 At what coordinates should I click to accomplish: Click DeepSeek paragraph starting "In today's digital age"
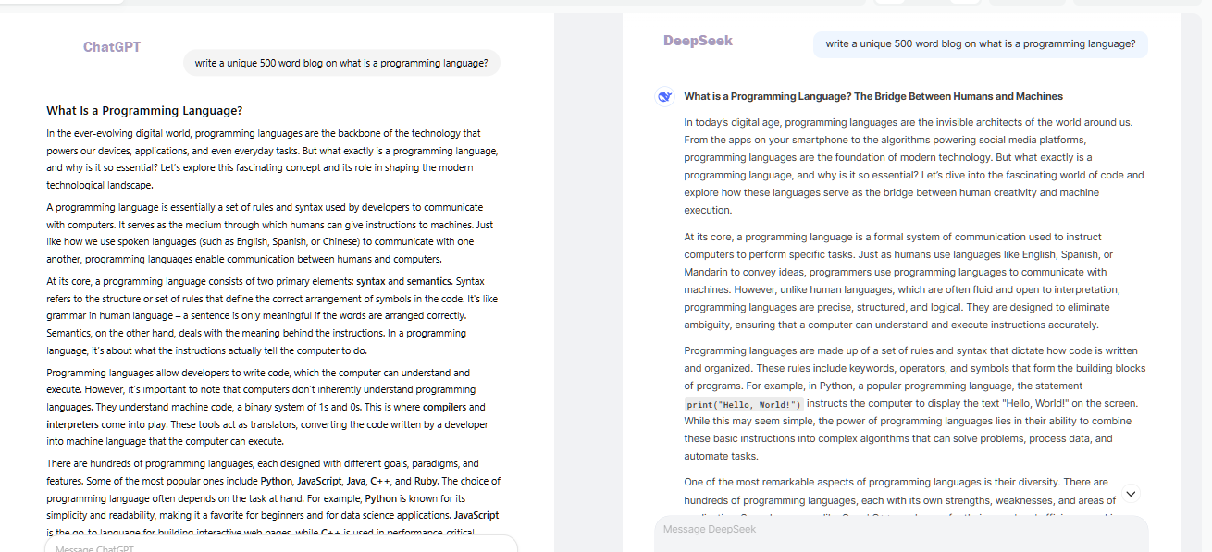tap(914, 166)
